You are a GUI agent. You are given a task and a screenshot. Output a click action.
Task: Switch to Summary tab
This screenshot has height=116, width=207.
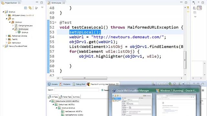click(x=76, y=97)
